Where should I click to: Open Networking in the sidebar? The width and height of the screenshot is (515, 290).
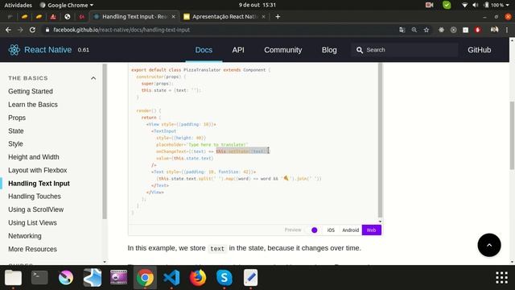[25, 236]
